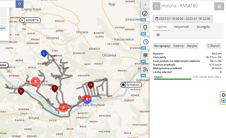
Task: Switch to the Aktywność tab
Action: pyautogui.click(x=181, y=27)
